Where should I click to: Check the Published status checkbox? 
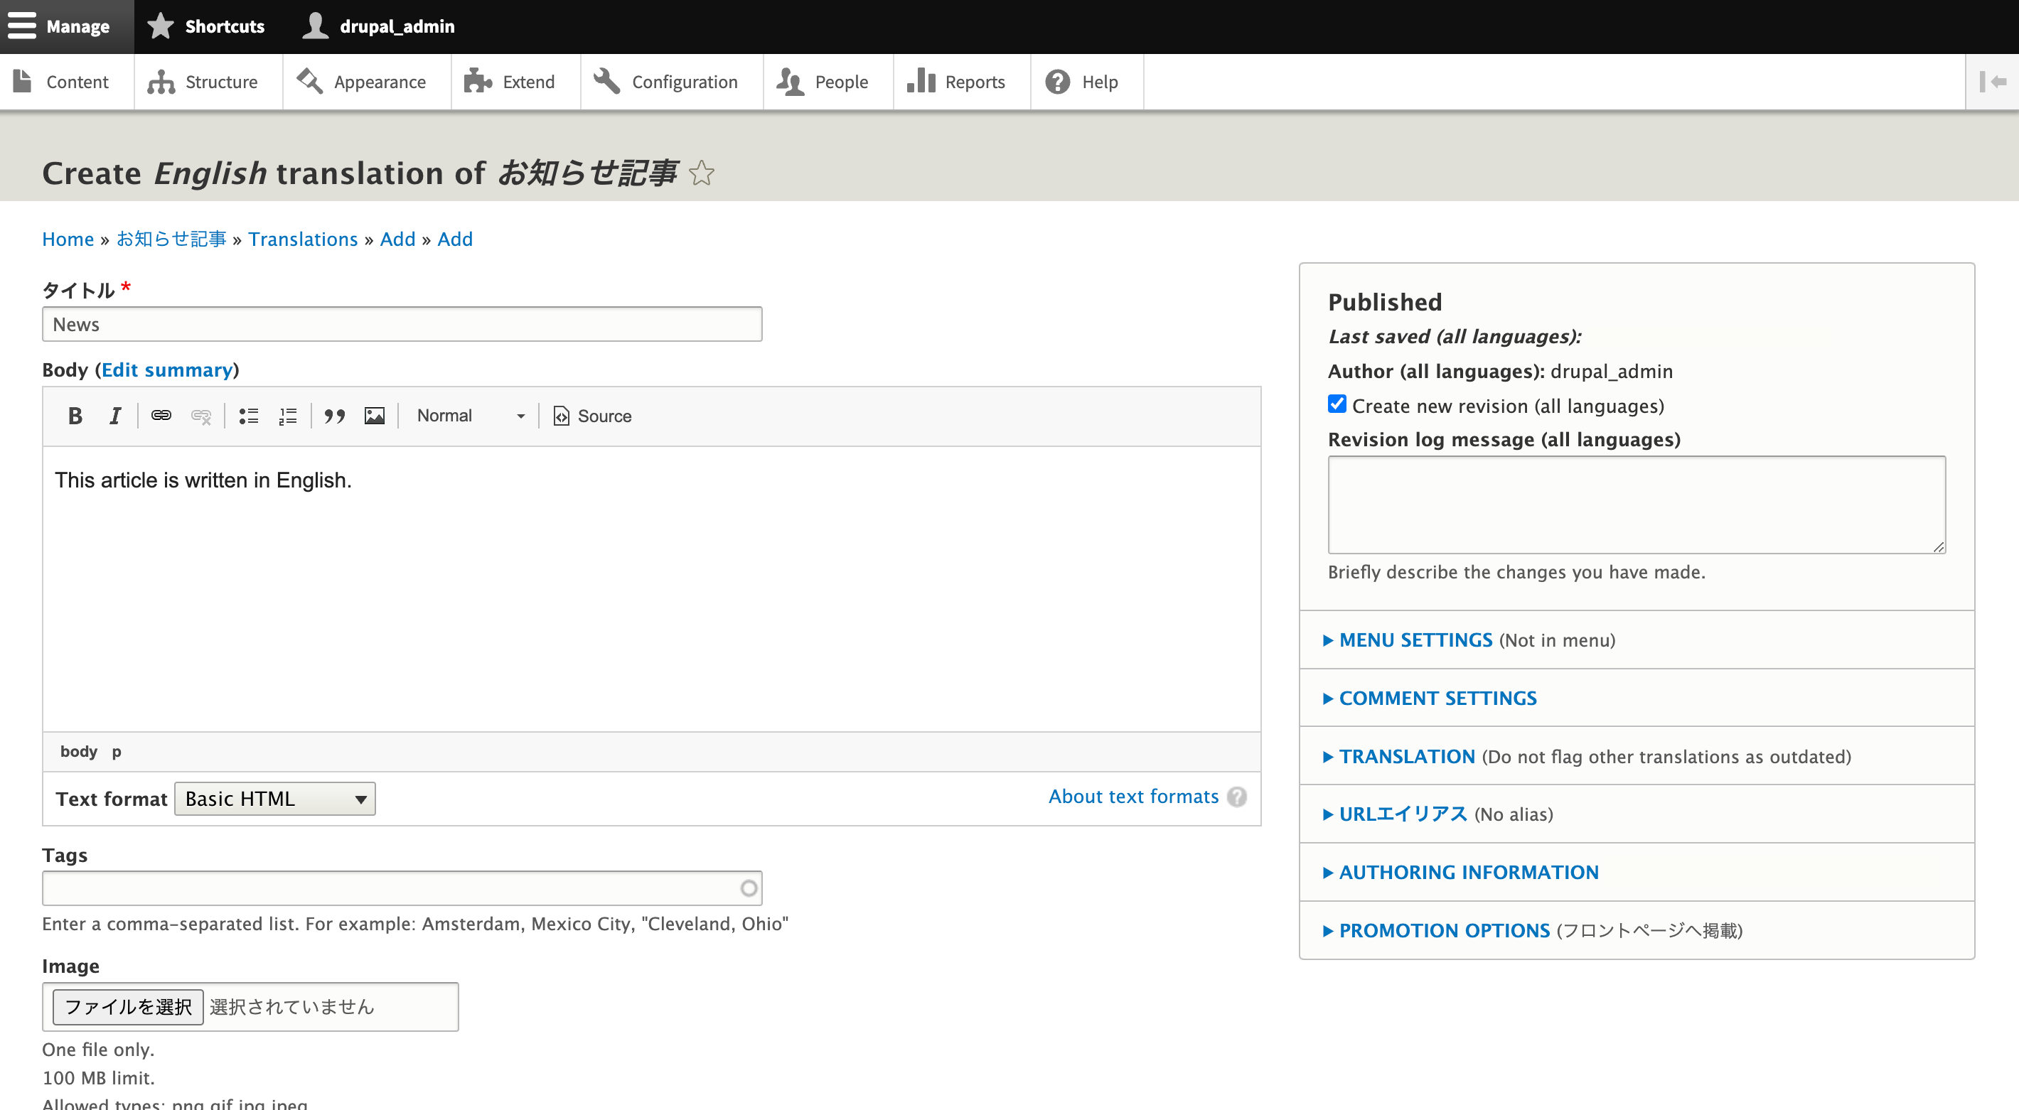coord(1383,301)
